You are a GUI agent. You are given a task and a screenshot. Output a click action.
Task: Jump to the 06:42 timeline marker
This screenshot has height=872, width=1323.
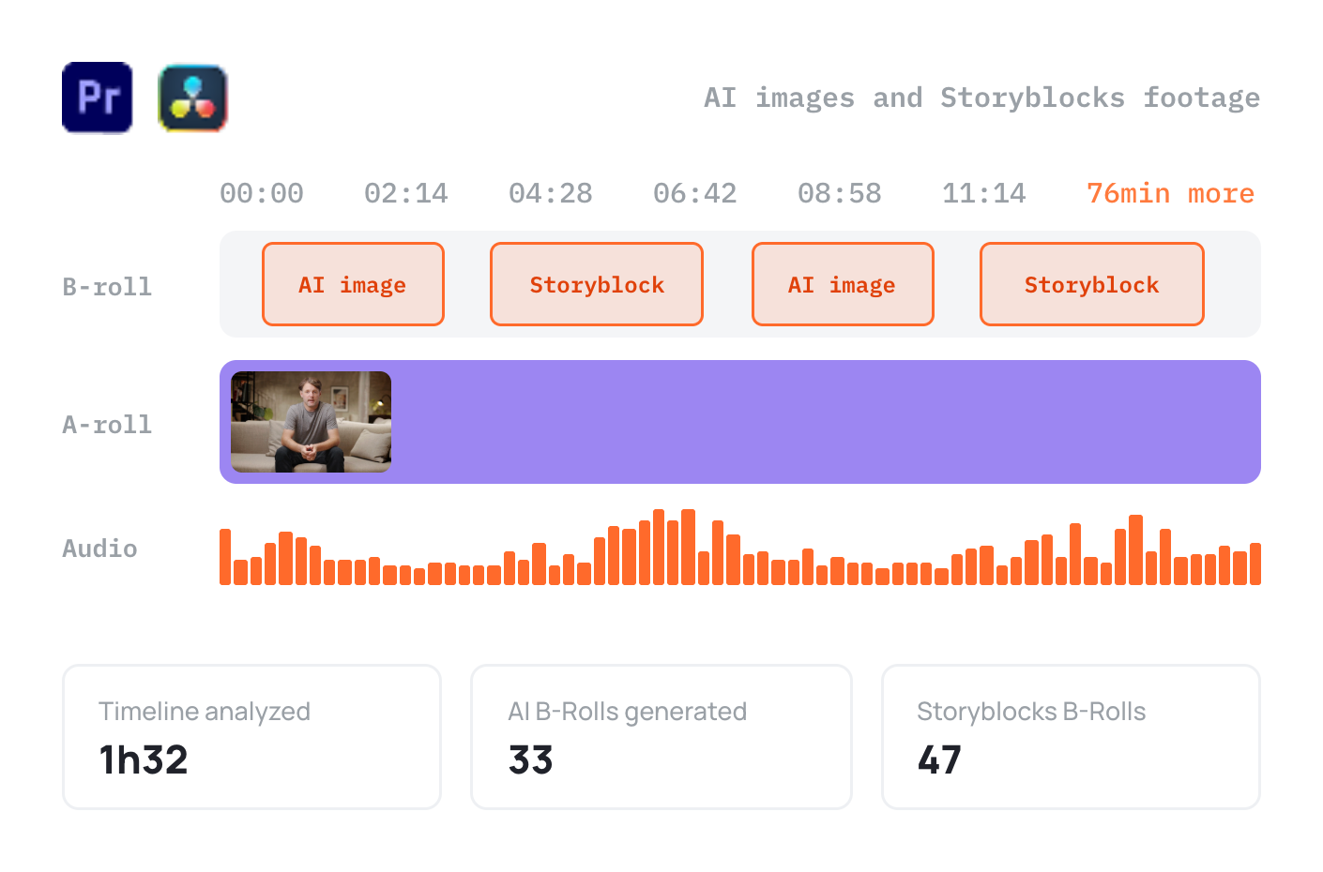tap(695, 193)
